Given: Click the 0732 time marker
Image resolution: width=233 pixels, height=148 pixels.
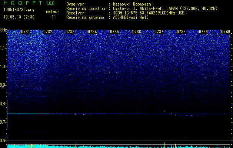Looking at the screenshot, I should (48, 31).
